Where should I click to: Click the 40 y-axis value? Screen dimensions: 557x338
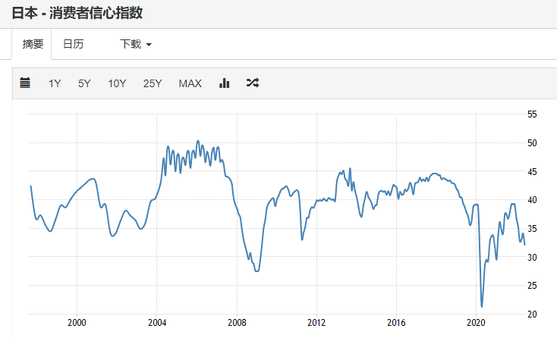[532, 200]
